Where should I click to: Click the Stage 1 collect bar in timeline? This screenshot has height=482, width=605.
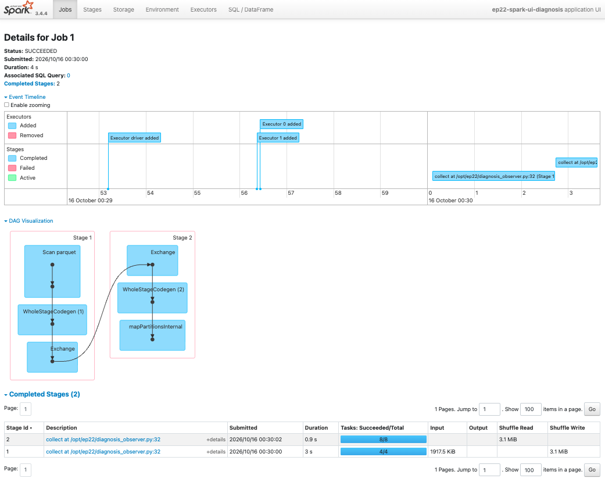tap(493, 176)
